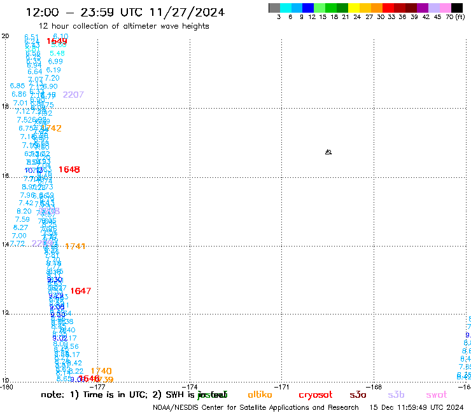Click the light green legend swatch
Image resolution: width=471 pixels, height=413 pixels.
pyautogui.click(x=320, y=8)
